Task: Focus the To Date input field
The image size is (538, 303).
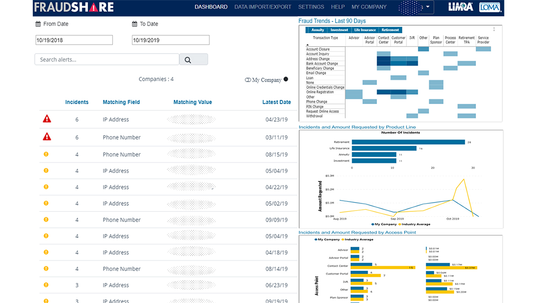Action: pyautogui.click(x=171, y=40)
